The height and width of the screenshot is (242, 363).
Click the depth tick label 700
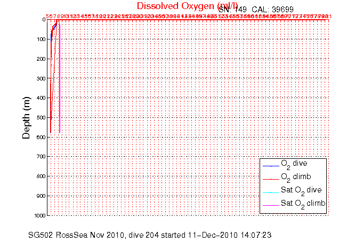(41, 157)
